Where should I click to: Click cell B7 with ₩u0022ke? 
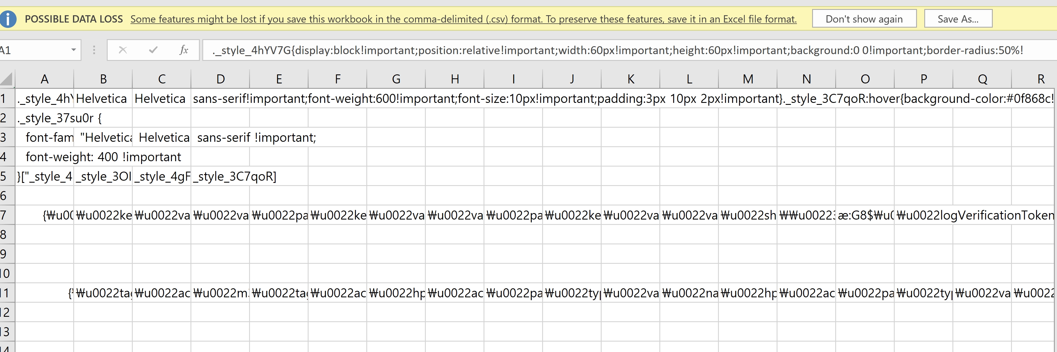(x=103, y=215)
